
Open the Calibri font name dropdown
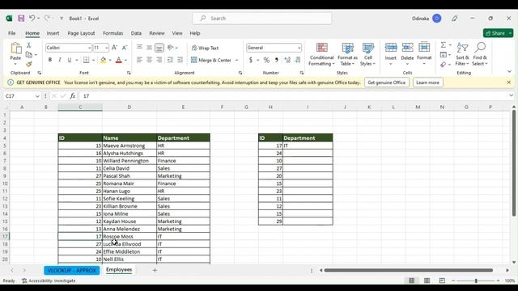coord(89,48)
